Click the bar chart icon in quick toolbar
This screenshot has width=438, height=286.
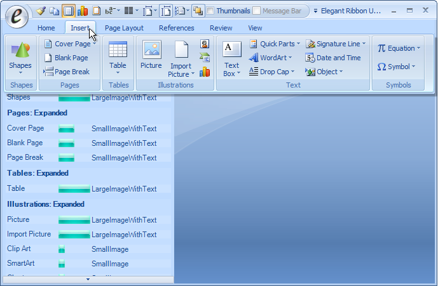[x=83, y=11]
